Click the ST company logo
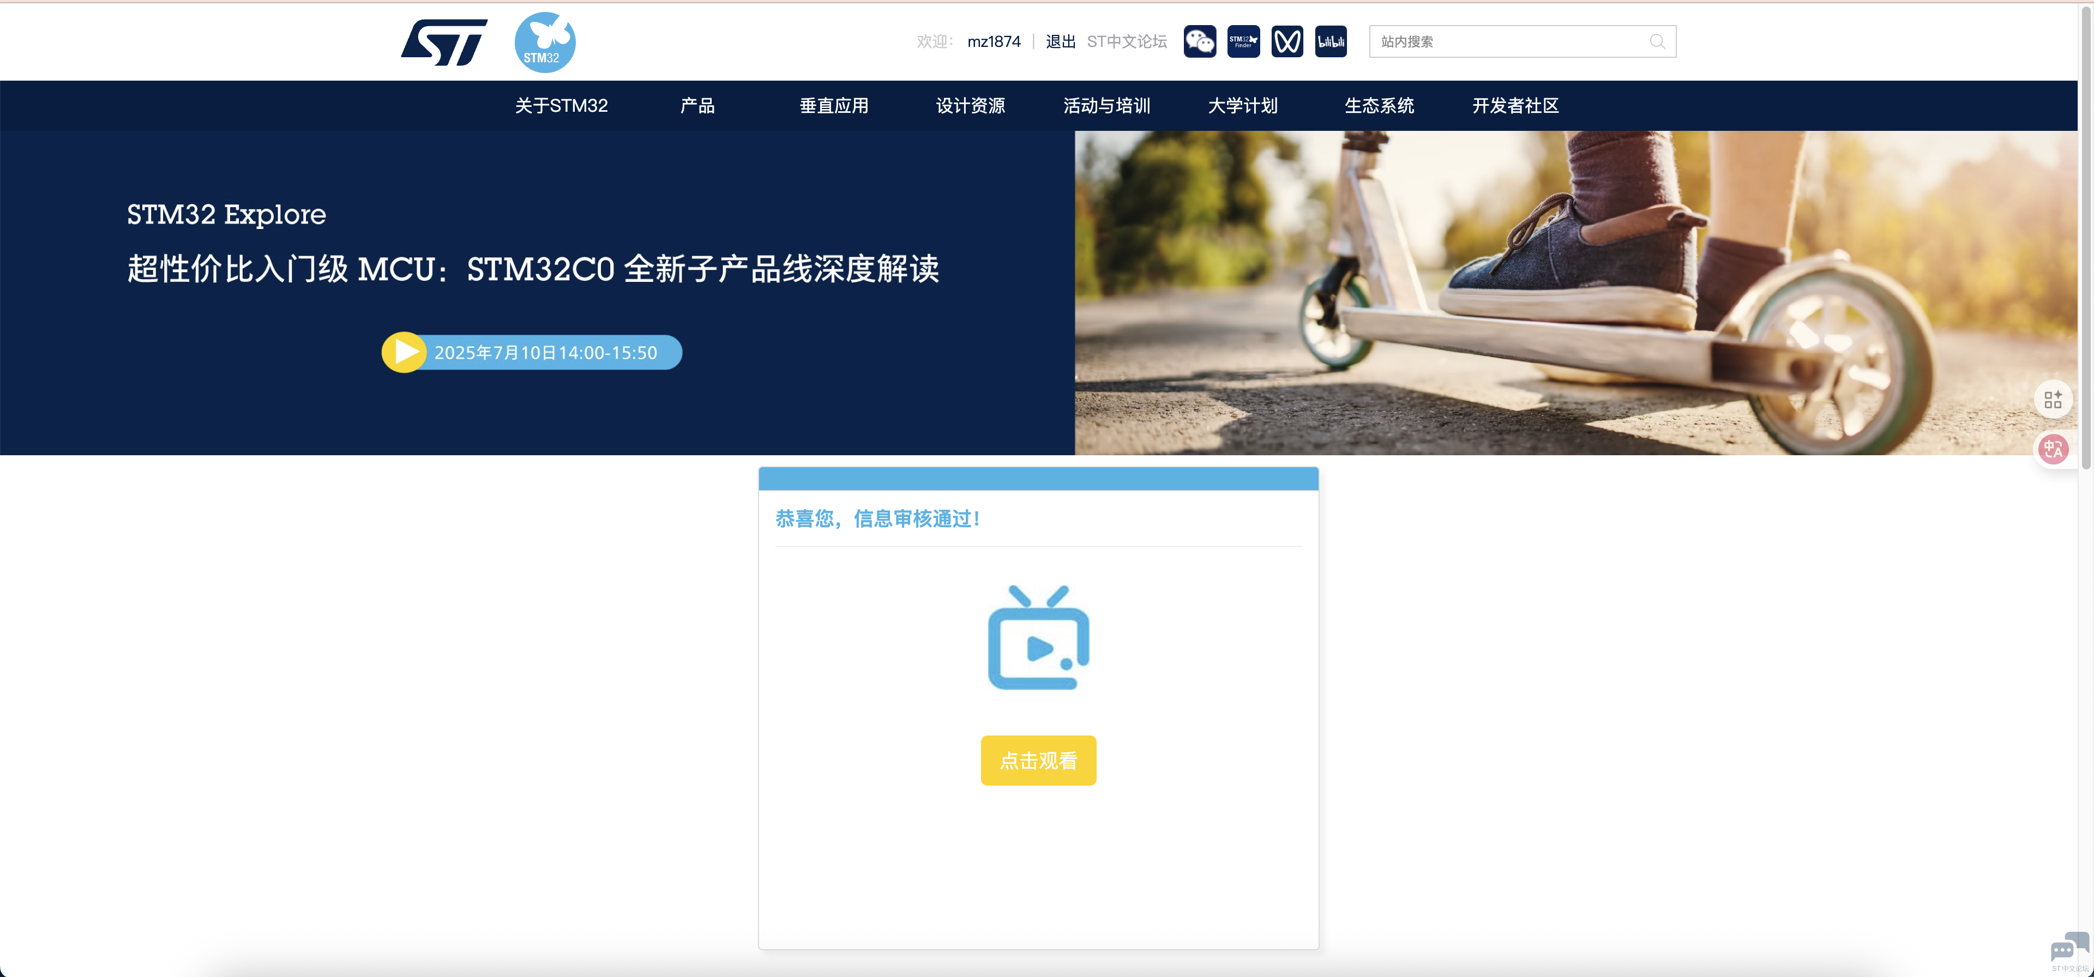This screenshot has width=2094, height=977. pos(444,43)
